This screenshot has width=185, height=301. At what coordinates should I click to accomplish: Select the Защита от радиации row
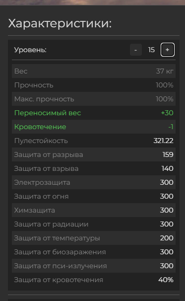point(94,224)
